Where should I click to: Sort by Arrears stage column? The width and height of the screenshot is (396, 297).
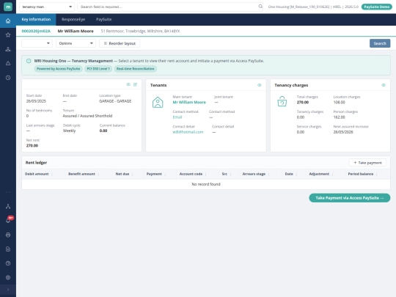254,174
